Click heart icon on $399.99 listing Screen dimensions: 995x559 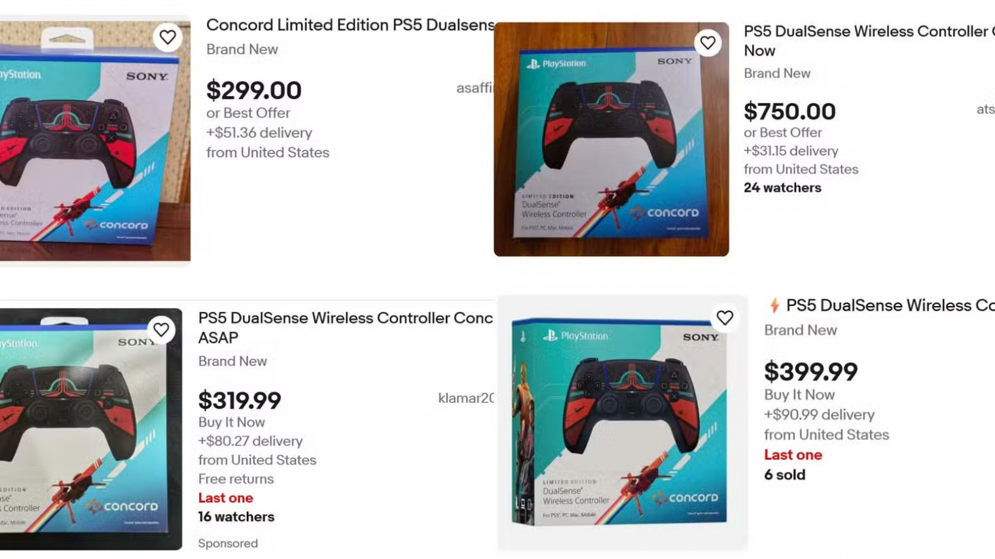coord(725,318)
